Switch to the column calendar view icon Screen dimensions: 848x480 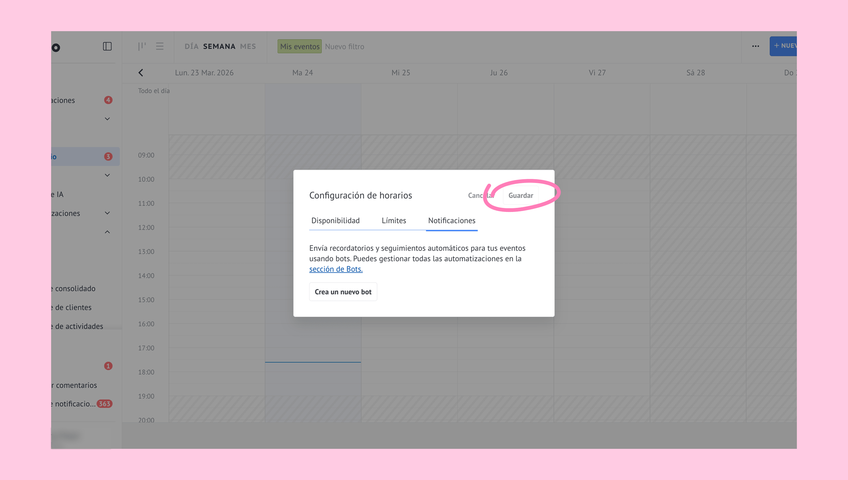[142, 46]
